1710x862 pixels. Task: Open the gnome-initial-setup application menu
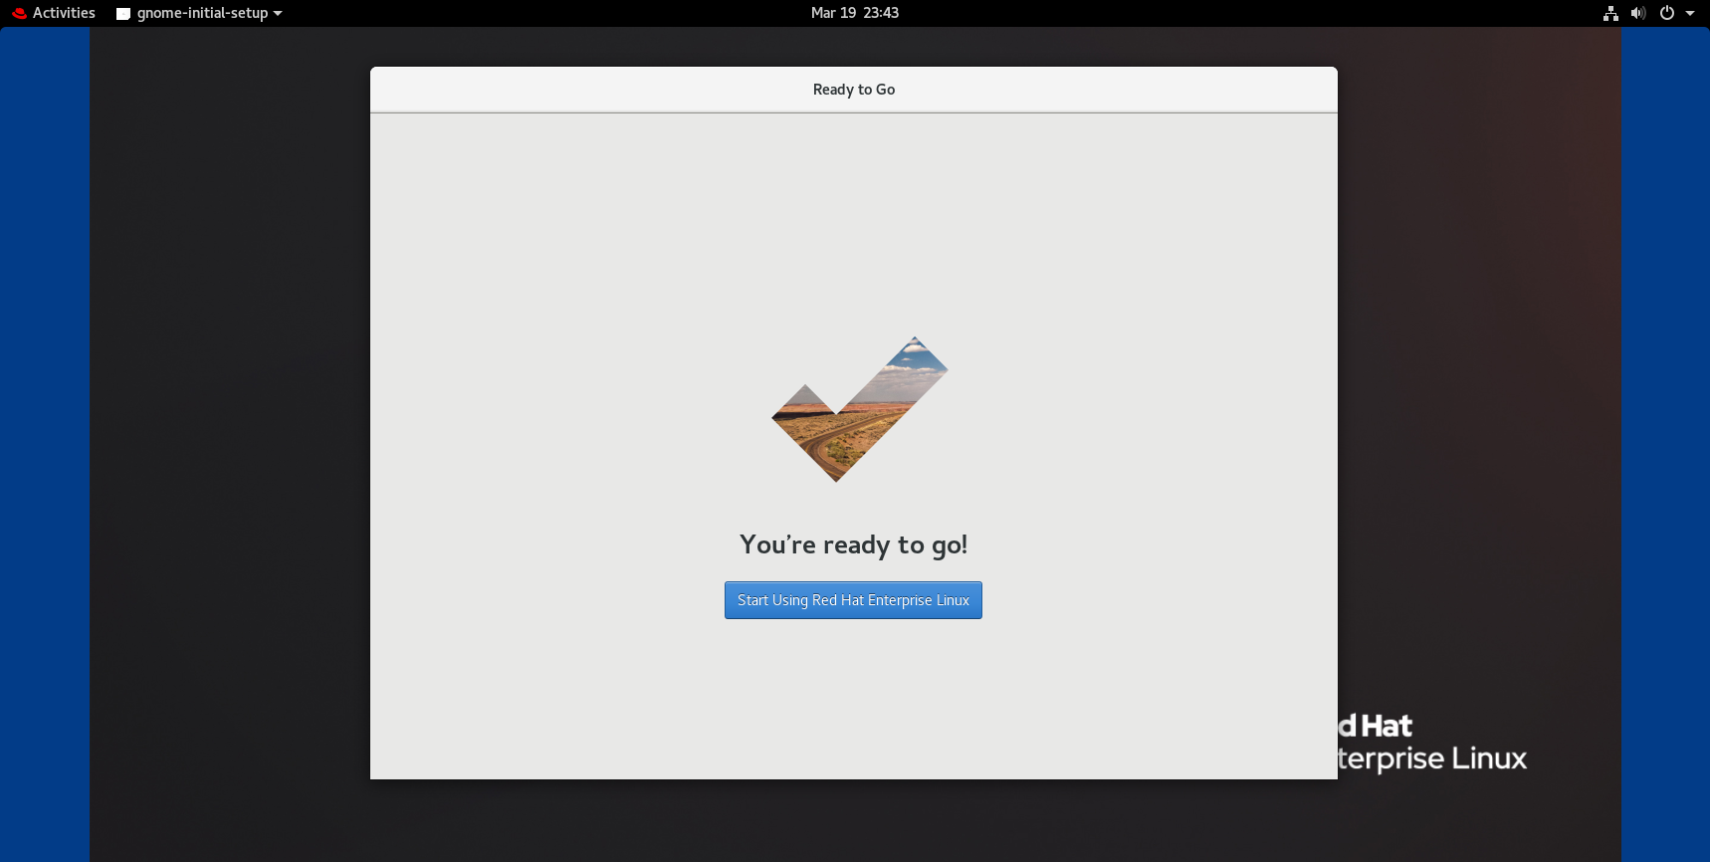pyautogui.click(x=199, y=13)
